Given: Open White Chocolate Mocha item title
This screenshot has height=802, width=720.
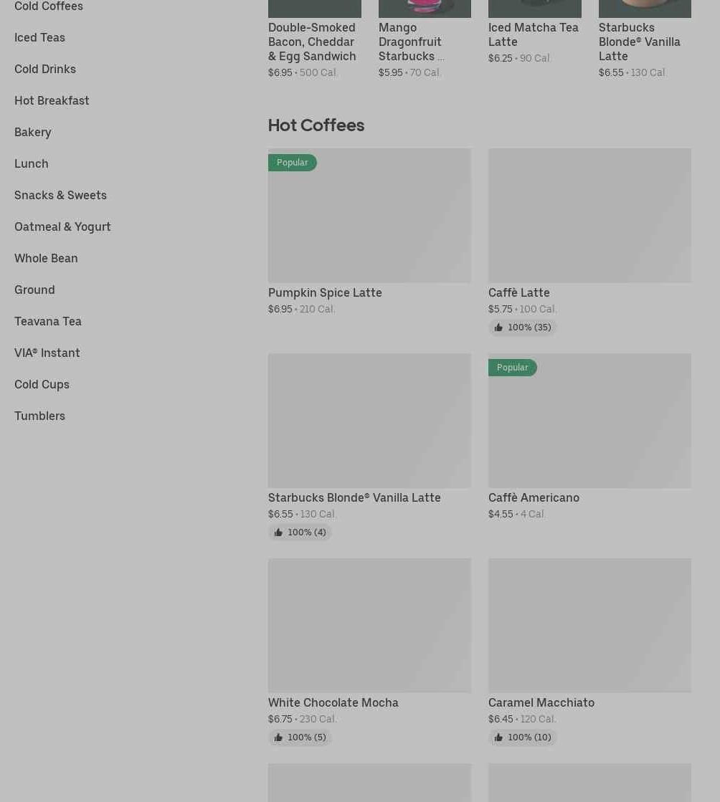Looking at the screenshot, I should [x=333, y=702].
